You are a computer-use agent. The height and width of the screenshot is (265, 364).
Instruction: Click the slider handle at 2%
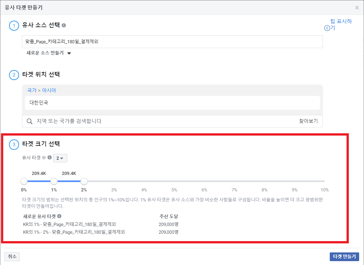[x=84, y=181]
